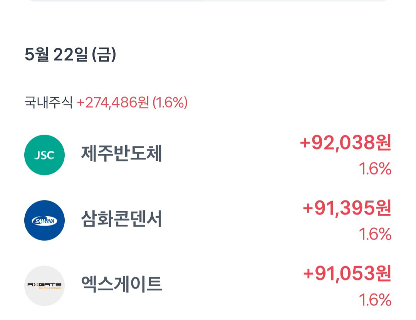The width and height of the screenshot is (416, 320).
Task: Tap the blue SAMWHA logo icon
Action: tap(44, 220)
